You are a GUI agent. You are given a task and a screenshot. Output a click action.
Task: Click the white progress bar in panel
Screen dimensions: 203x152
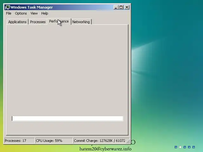click(x=68, y=118)
